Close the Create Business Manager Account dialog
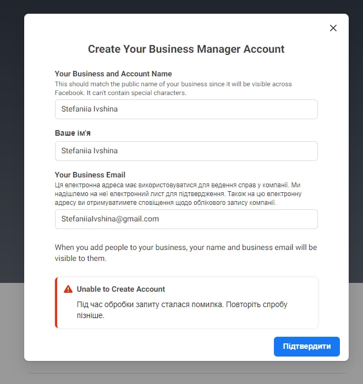This screenshot has width=363, height=384. pyautogui.click(x=333, y=28)
